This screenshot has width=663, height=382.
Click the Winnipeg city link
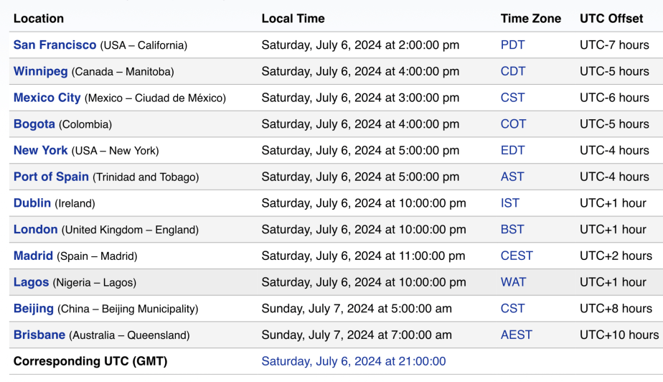(40, 71)
